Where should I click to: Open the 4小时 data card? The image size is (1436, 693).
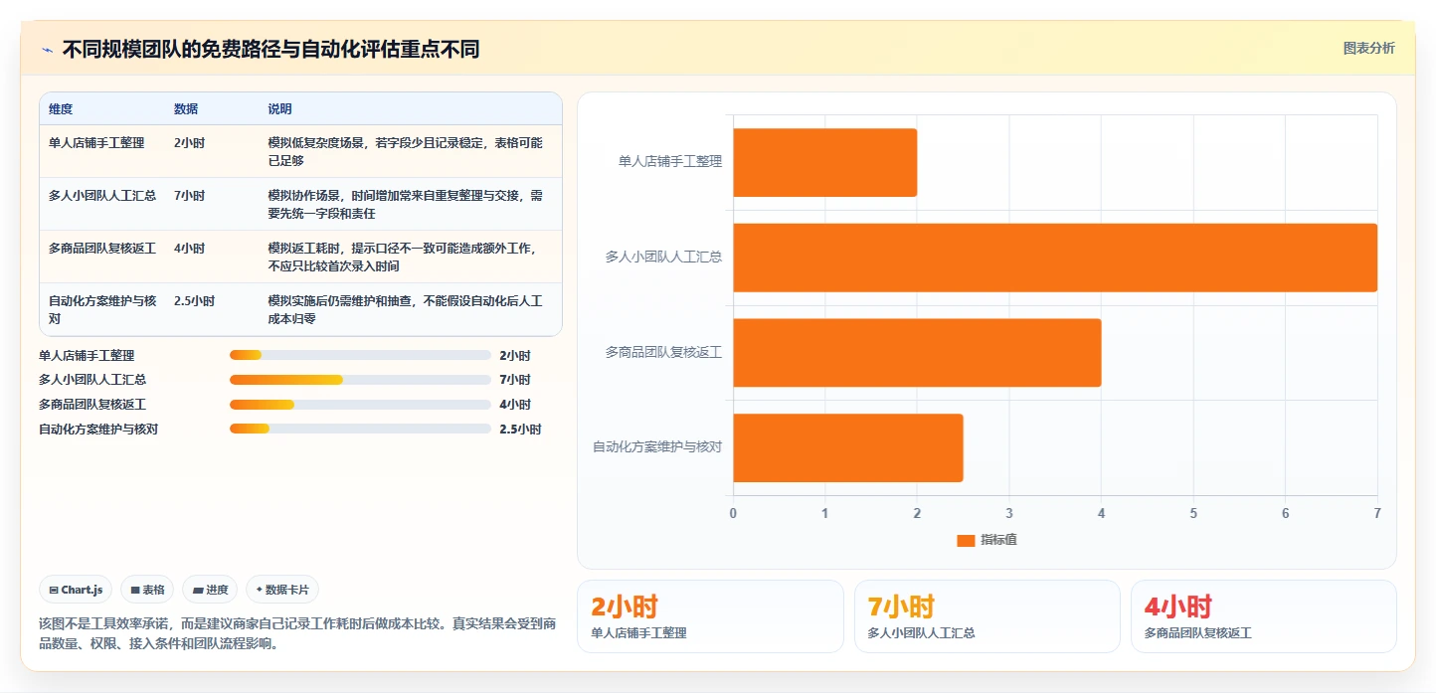tap(1264, 616)
